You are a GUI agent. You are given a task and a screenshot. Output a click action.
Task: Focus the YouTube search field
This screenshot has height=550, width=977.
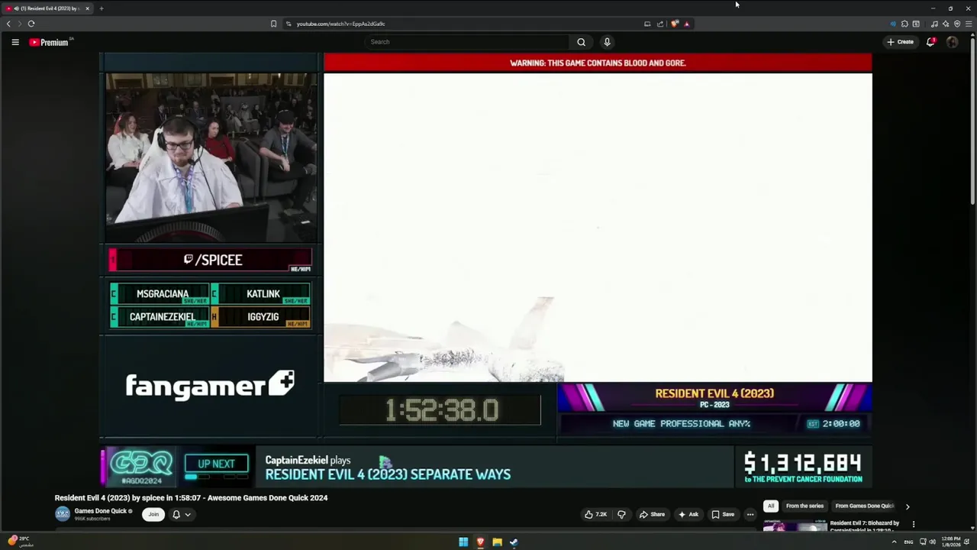point(467,42)
